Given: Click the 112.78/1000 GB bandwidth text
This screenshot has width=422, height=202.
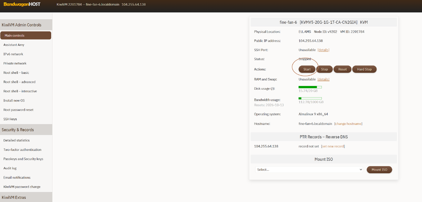Looking at the screenshot, I should 311,102.
